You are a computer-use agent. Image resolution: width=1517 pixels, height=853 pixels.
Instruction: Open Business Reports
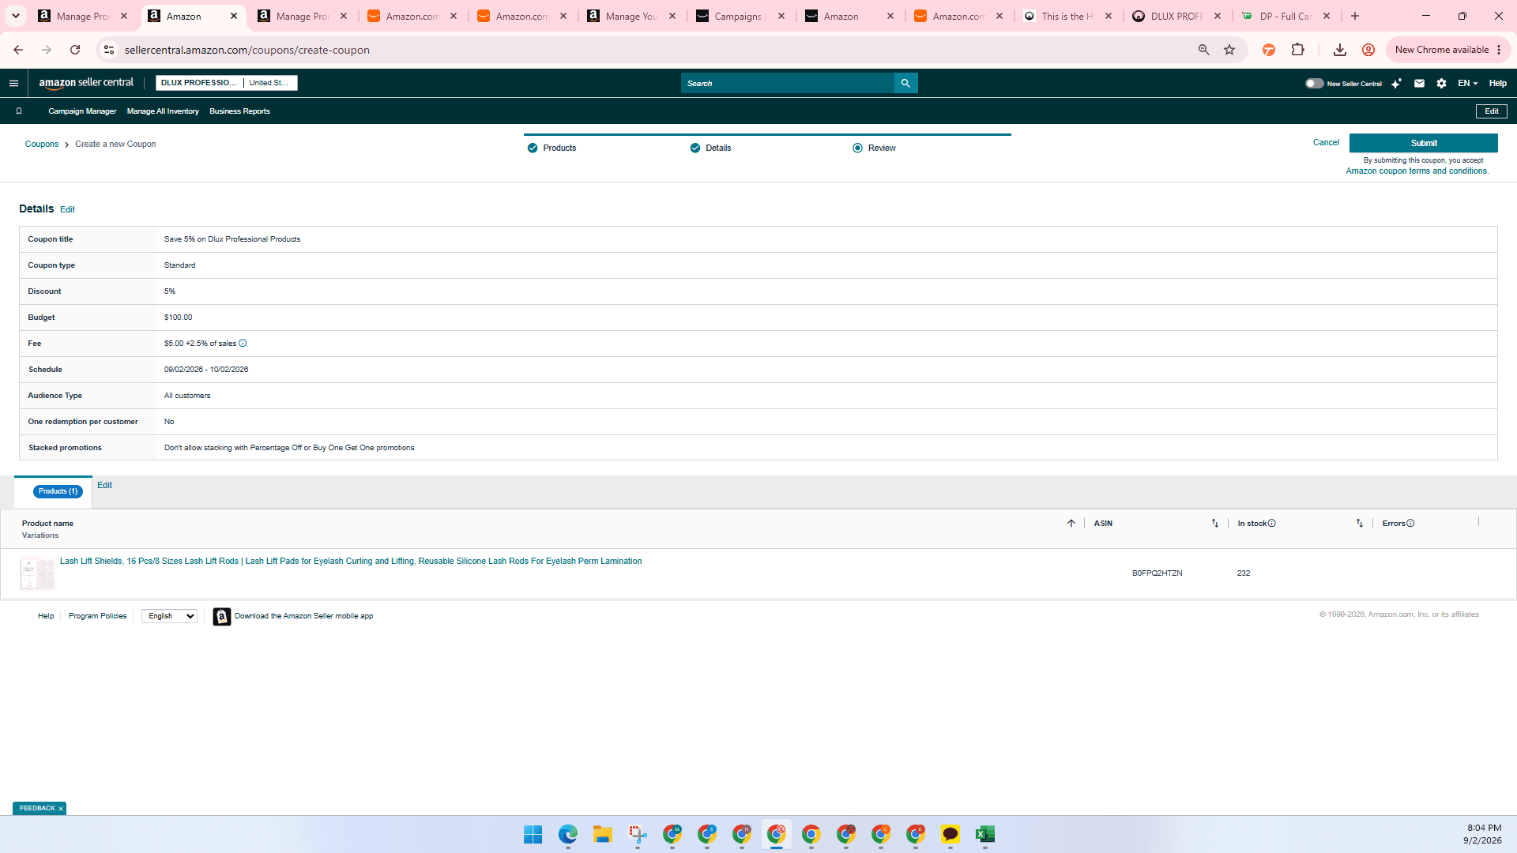click(239, 111)
